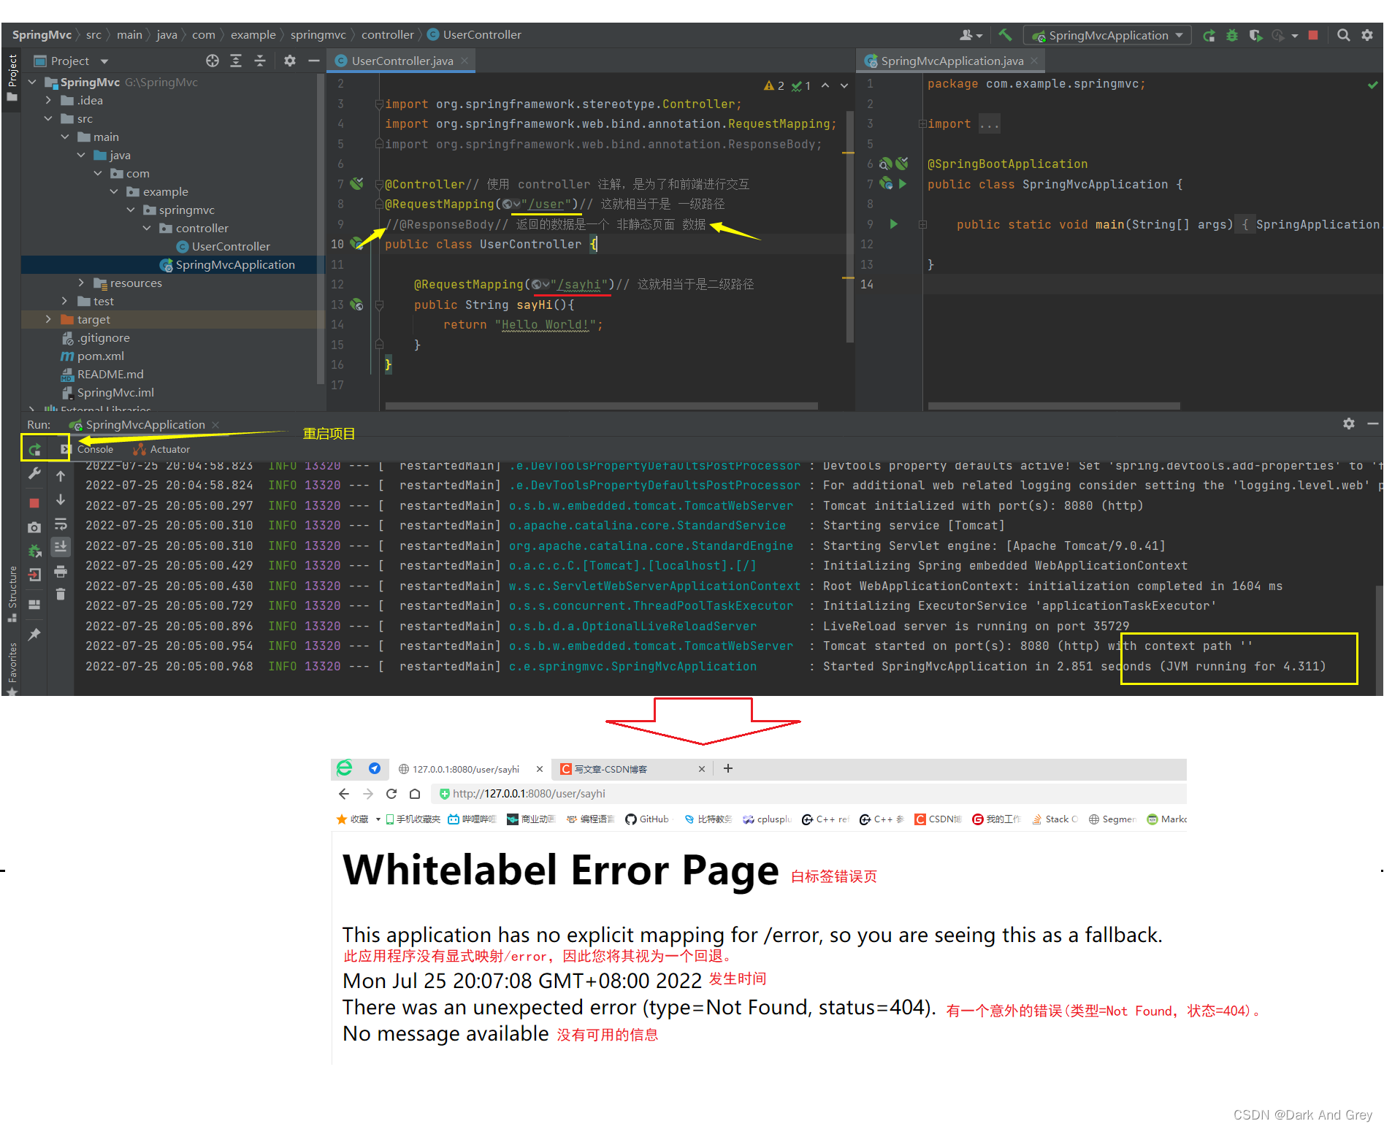Open Search Everywhere magnifier
Screen dimensions: 1384x1129
pyautogui.click(x=1343, y=35)
